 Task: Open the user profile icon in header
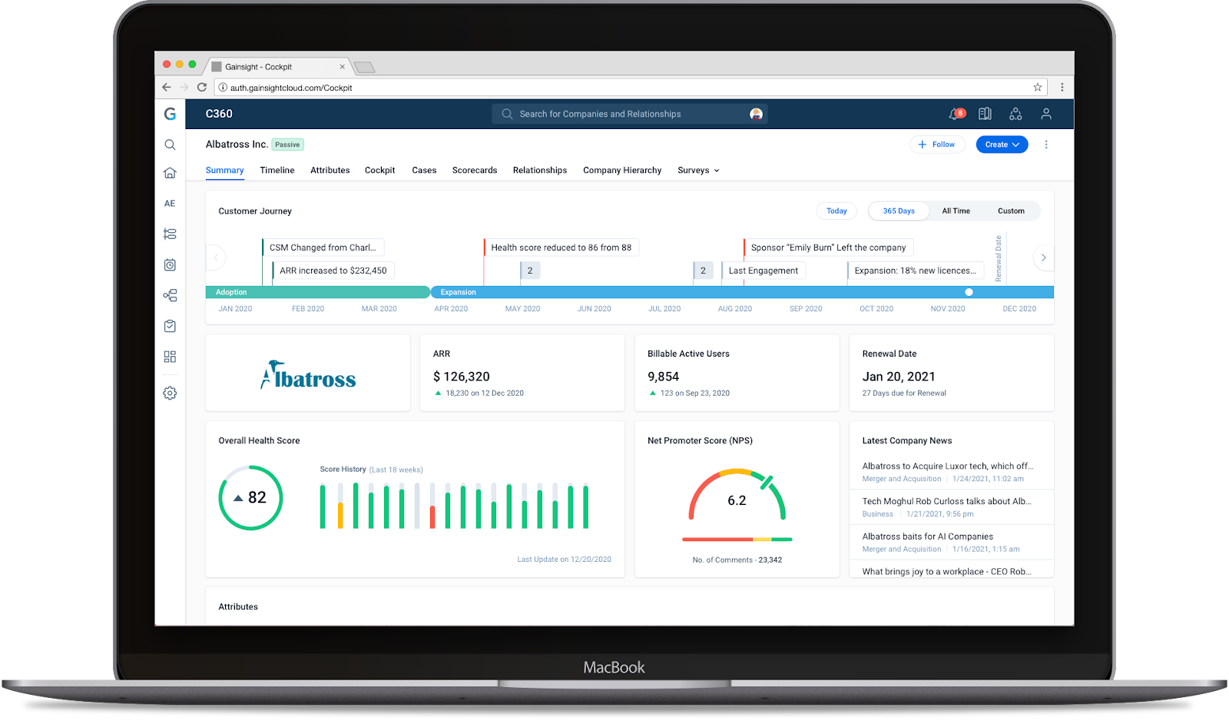(x=1046, y=114)
